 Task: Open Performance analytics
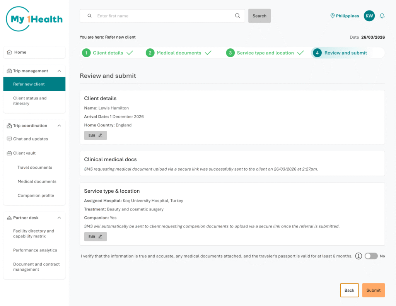35,250
